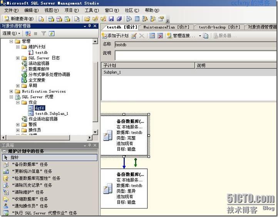This screenshot has height=217, width=278.
Task: Click the new database engine query icon next to 新建查询
Action: (41, 19)
